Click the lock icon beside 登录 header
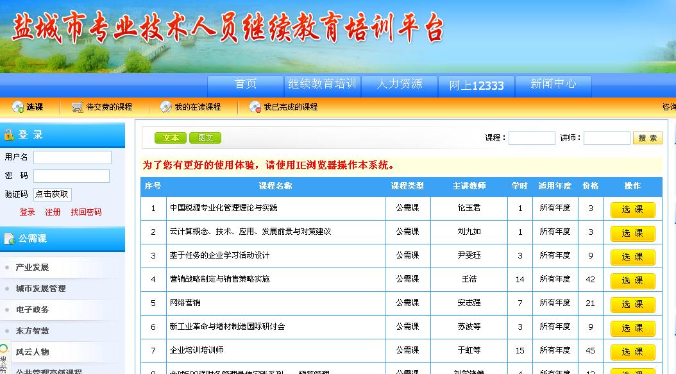This screenshot has height=374, width=676. point(9,135)
